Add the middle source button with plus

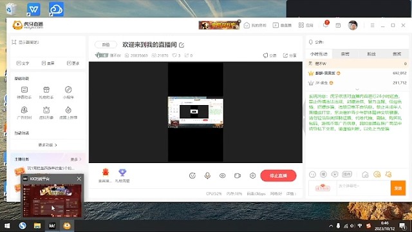[48, 63]
